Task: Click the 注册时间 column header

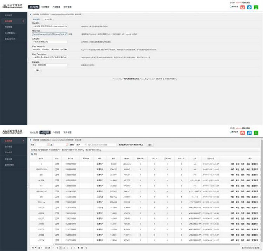Action: coord(210,158)
